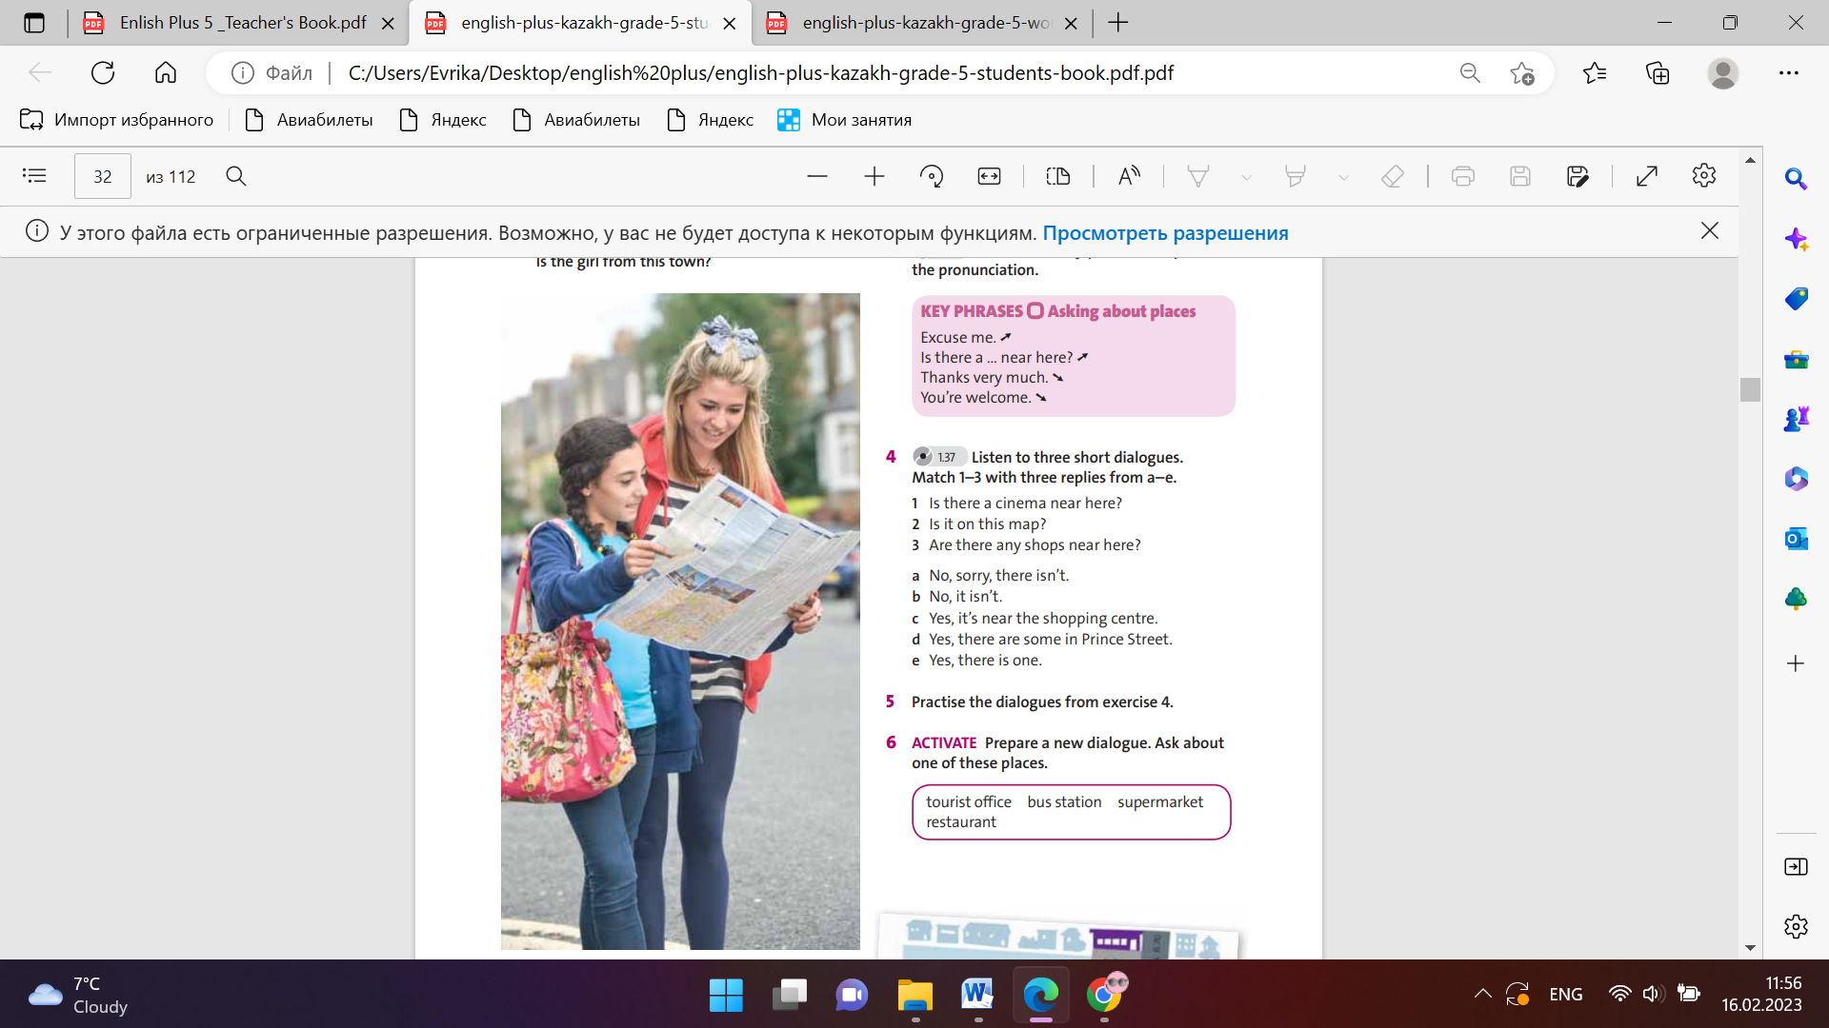Toggle the page view layout button

(1058, 176)
